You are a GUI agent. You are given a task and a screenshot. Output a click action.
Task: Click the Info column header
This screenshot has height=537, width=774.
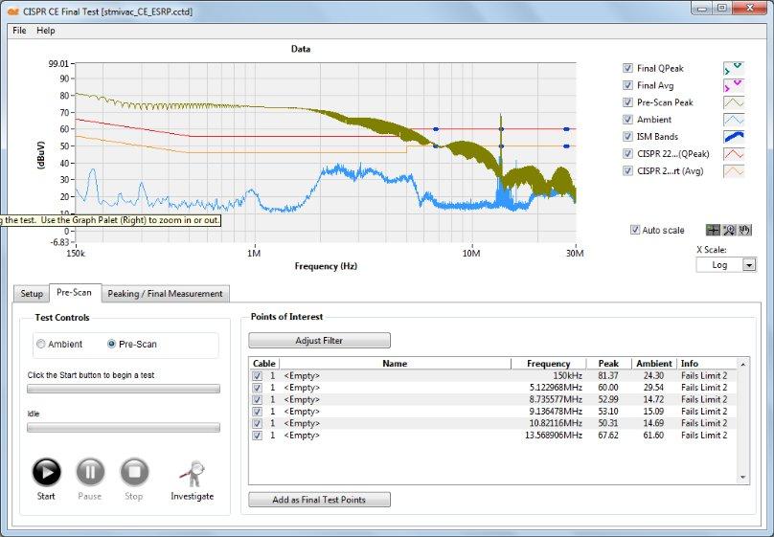[706, 364]
